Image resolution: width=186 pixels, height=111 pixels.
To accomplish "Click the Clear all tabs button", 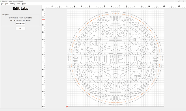I will point(20,24).
